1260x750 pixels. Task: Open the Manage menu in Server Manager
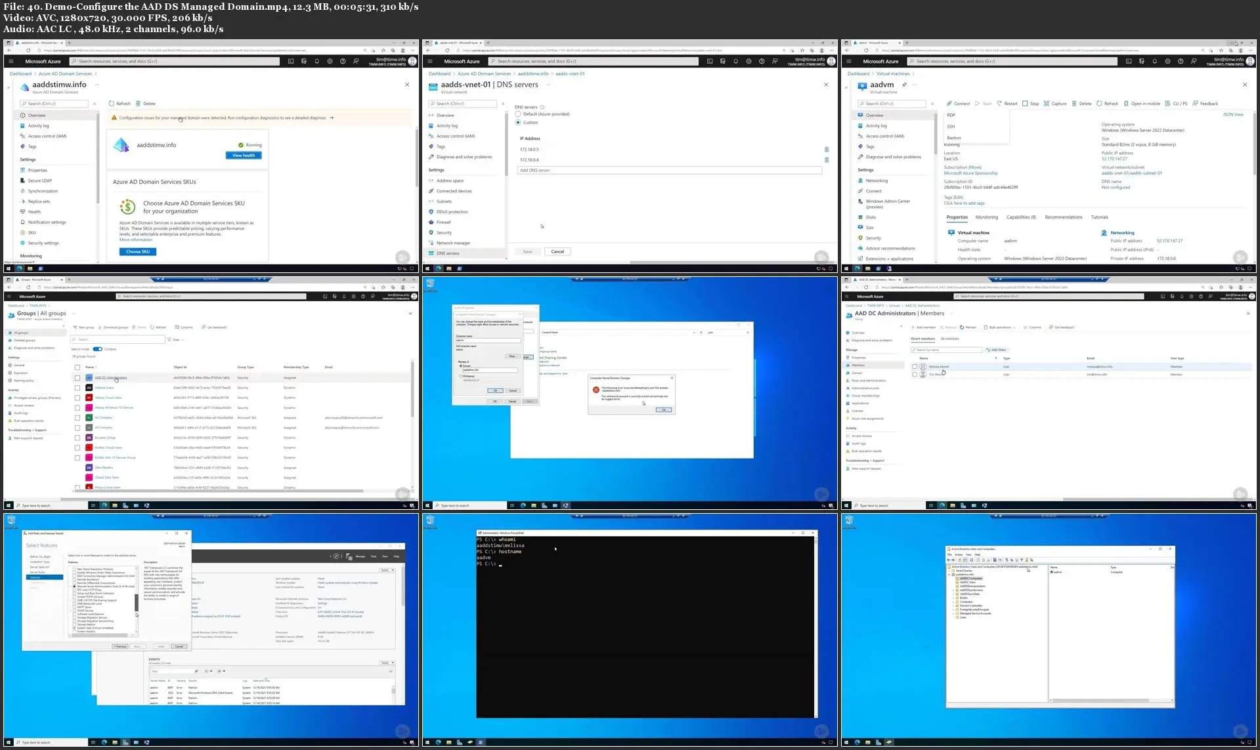[360, 556]
